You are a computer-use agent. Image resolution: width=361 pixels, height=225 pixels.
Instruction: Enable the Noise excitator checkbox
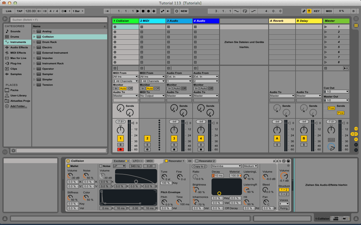tap(101, 166)
